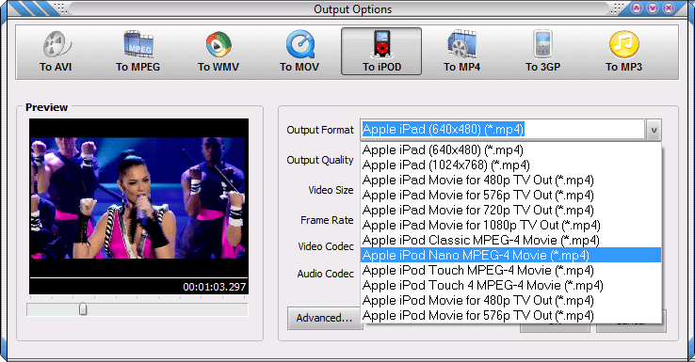
Task: Choose Apple iPad Movie for 480p TV Out
Action: (510, 181)
